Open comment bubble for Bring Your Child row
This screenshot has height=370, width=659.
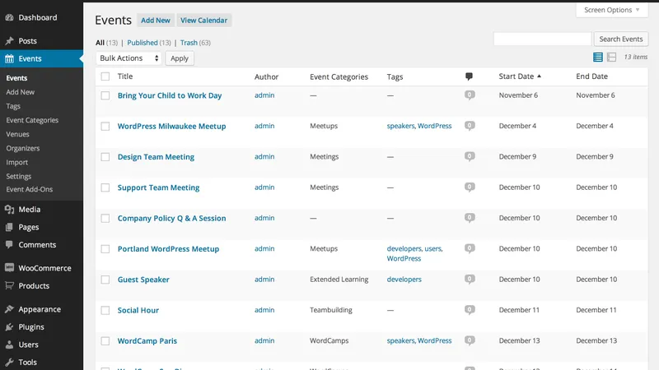[470, 95]
